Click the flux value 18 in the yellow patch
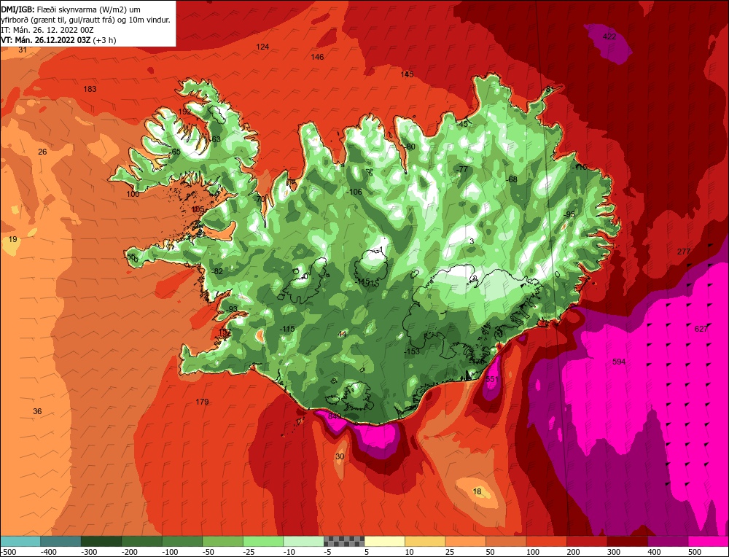Image resolution: width=729 pixels, height=557 pixels. pyautogui.click(x=477, y=491)
